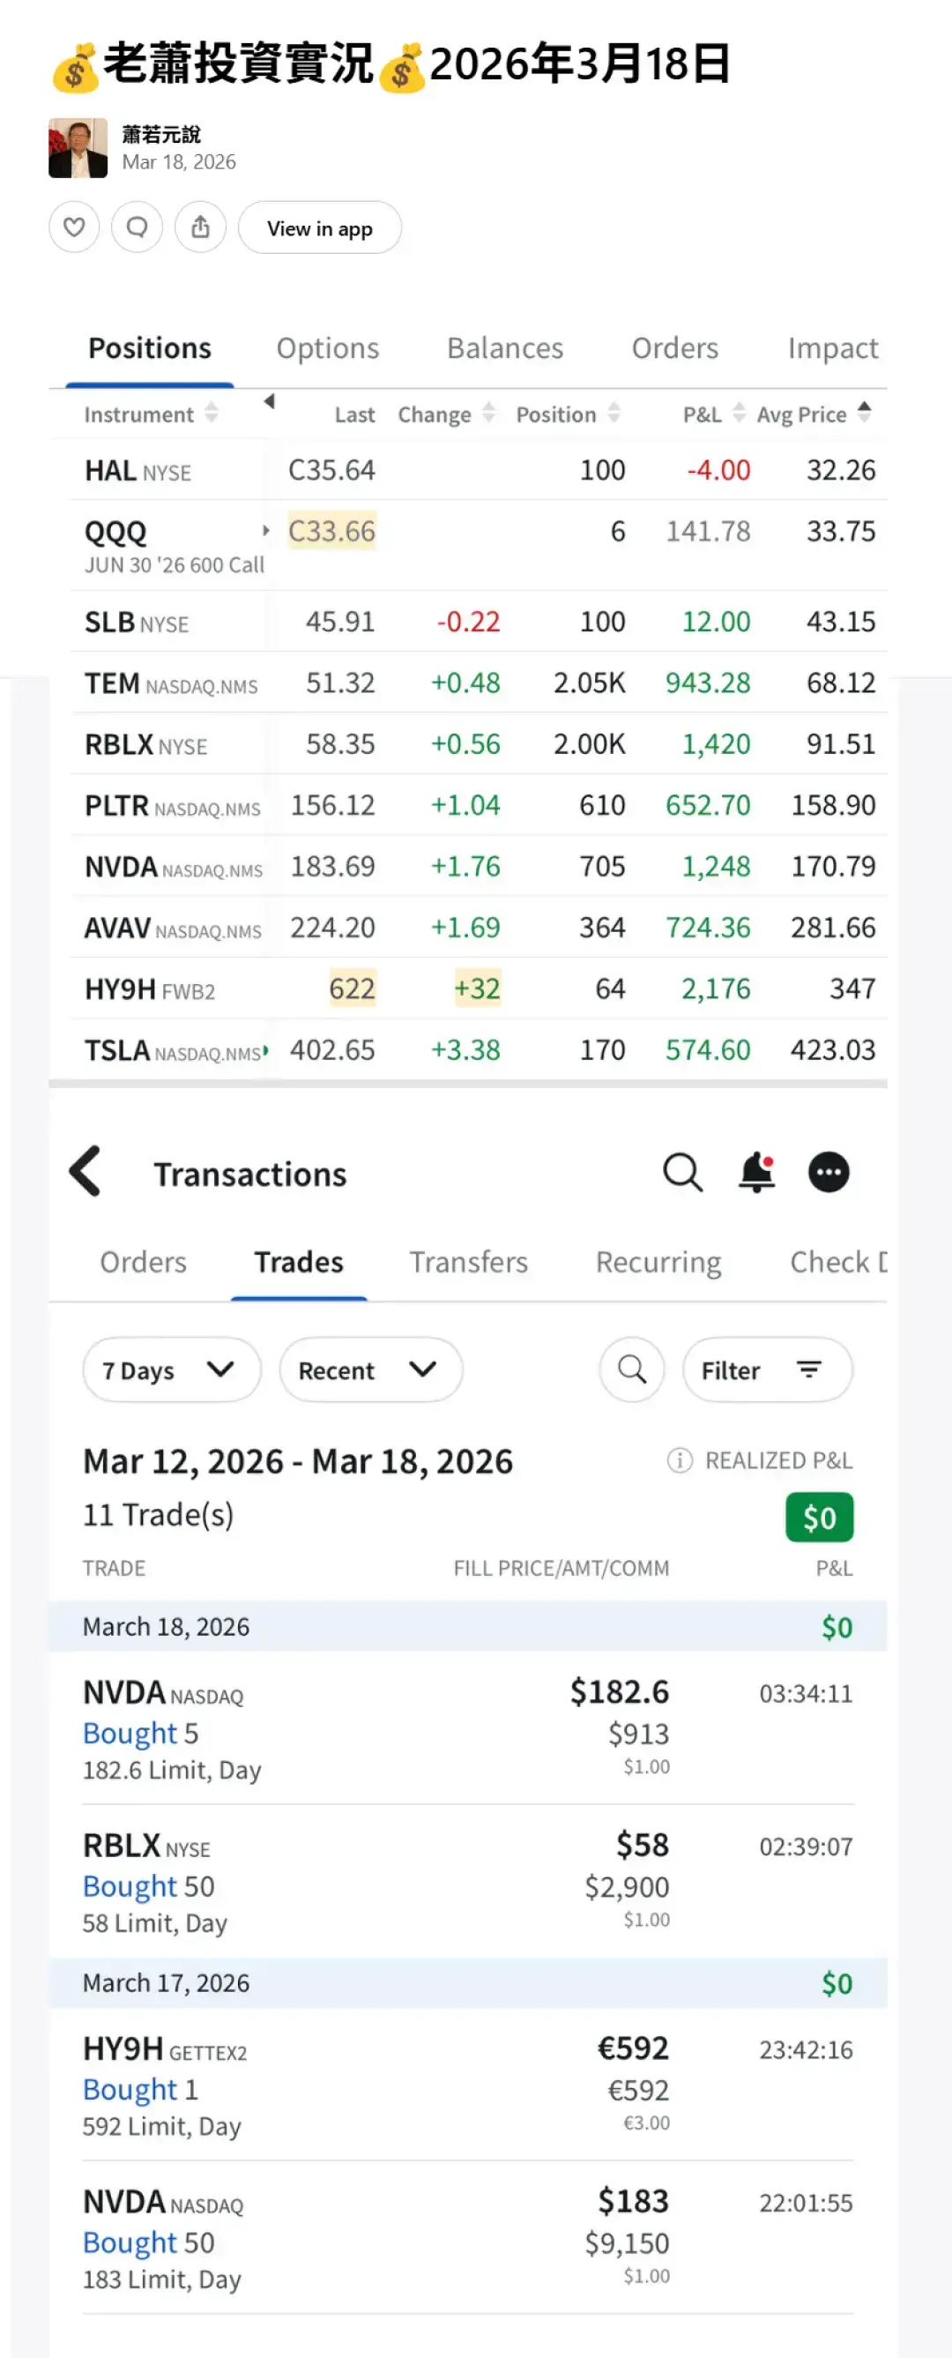Screen dimensions: 952x2358
Task: Click the author profile photo
Action: [78, 148]
